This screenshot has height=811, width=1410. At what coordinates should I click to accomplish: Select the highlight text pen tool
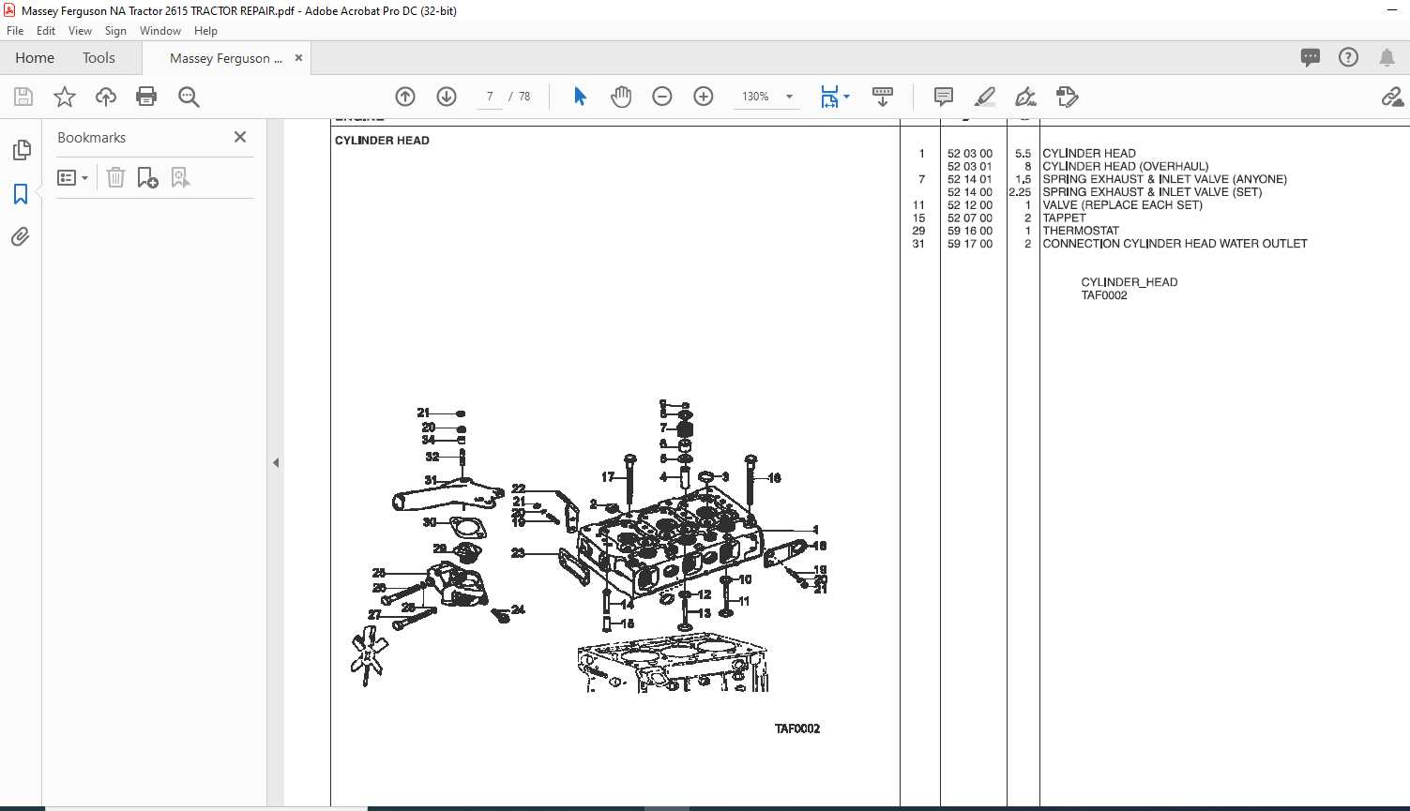(x=985, y=97)
